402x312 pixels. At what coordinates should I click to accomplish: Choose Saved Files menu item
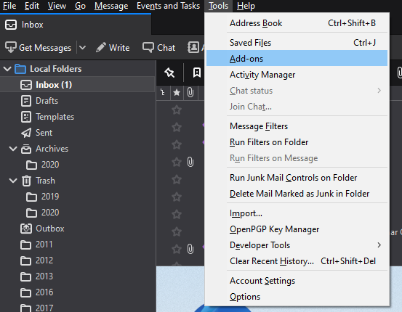(297, 43)
